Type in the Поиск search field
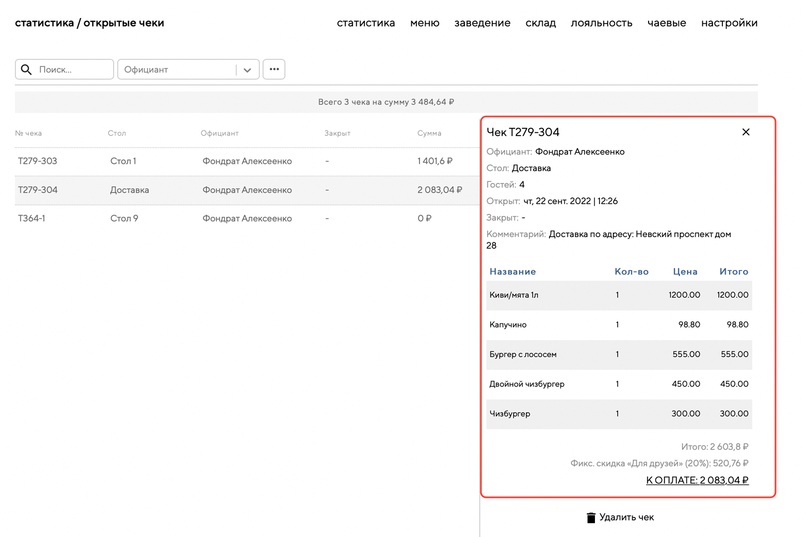This screenshot has width=807, height=537. [72, 70]
